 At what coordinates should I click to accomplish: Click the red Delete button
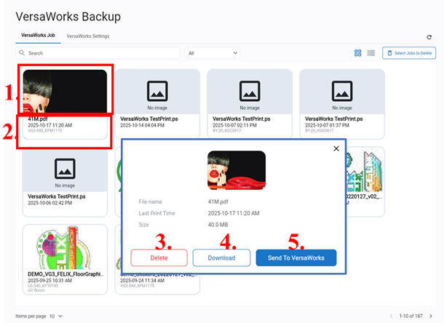(x=159, y=258)
